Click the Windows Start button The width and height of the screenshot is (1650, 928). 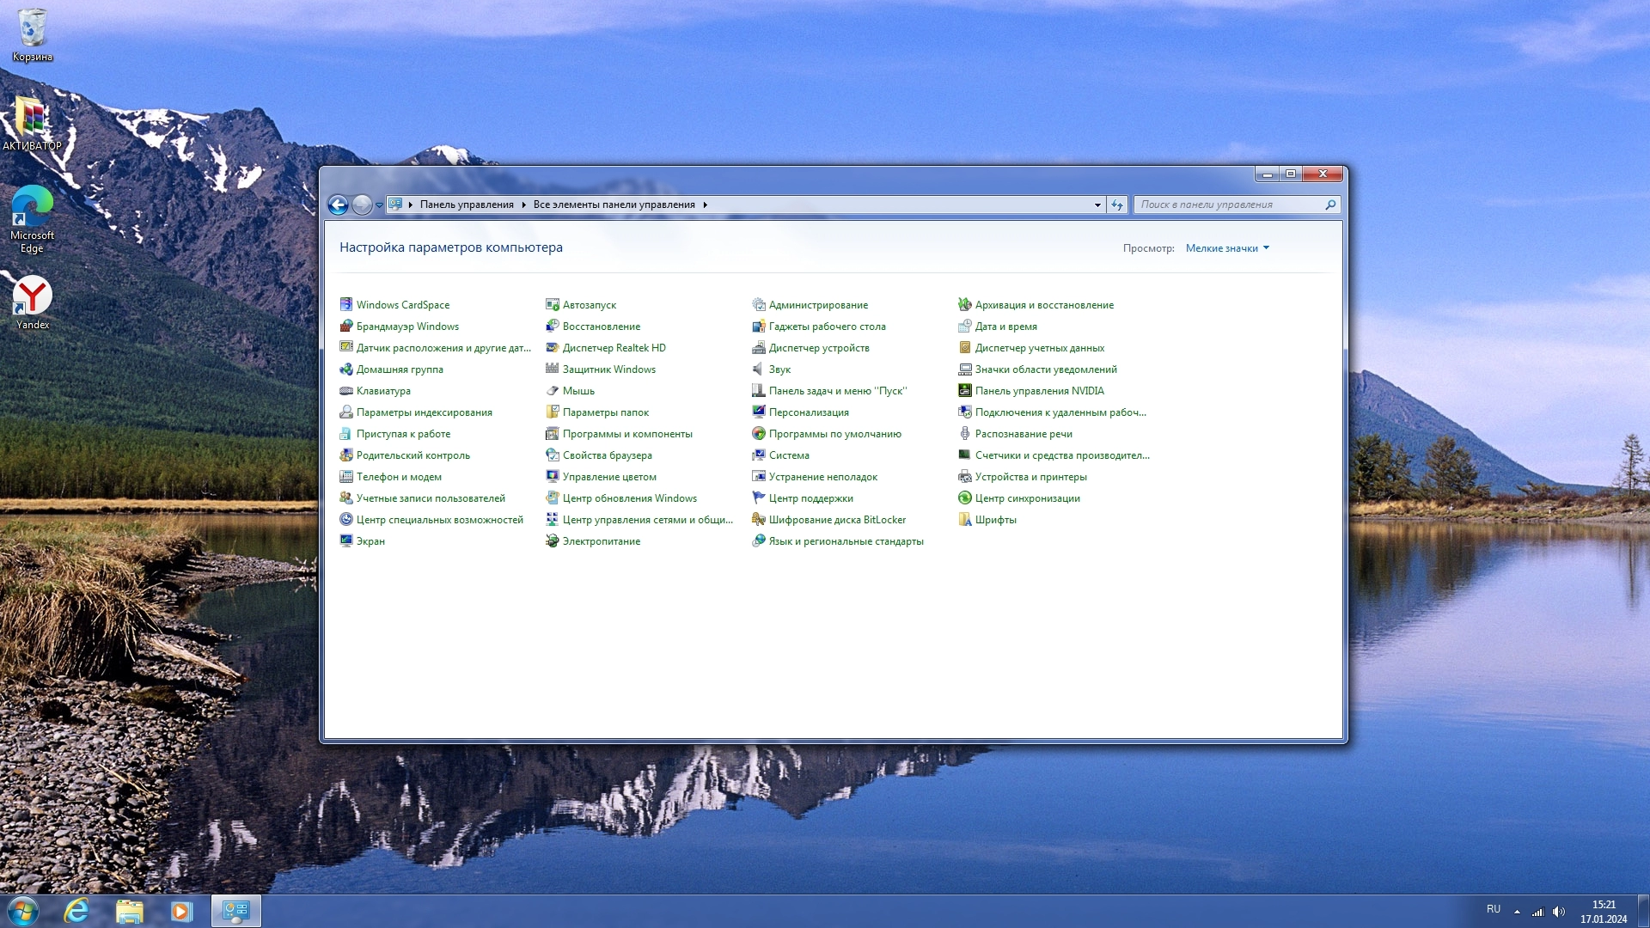pos(23,911)
